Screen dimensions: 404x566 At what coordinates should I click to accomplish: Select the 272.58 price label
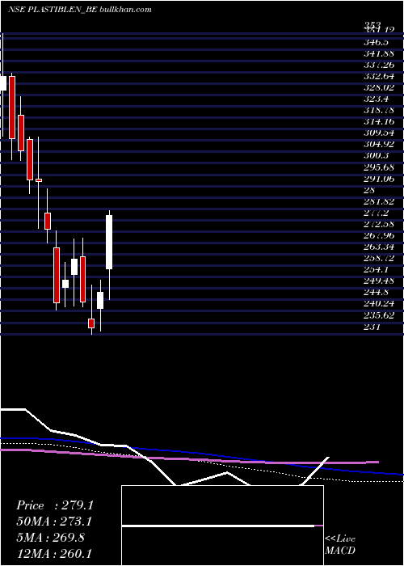pyautogui.click(x=379, y=224)
